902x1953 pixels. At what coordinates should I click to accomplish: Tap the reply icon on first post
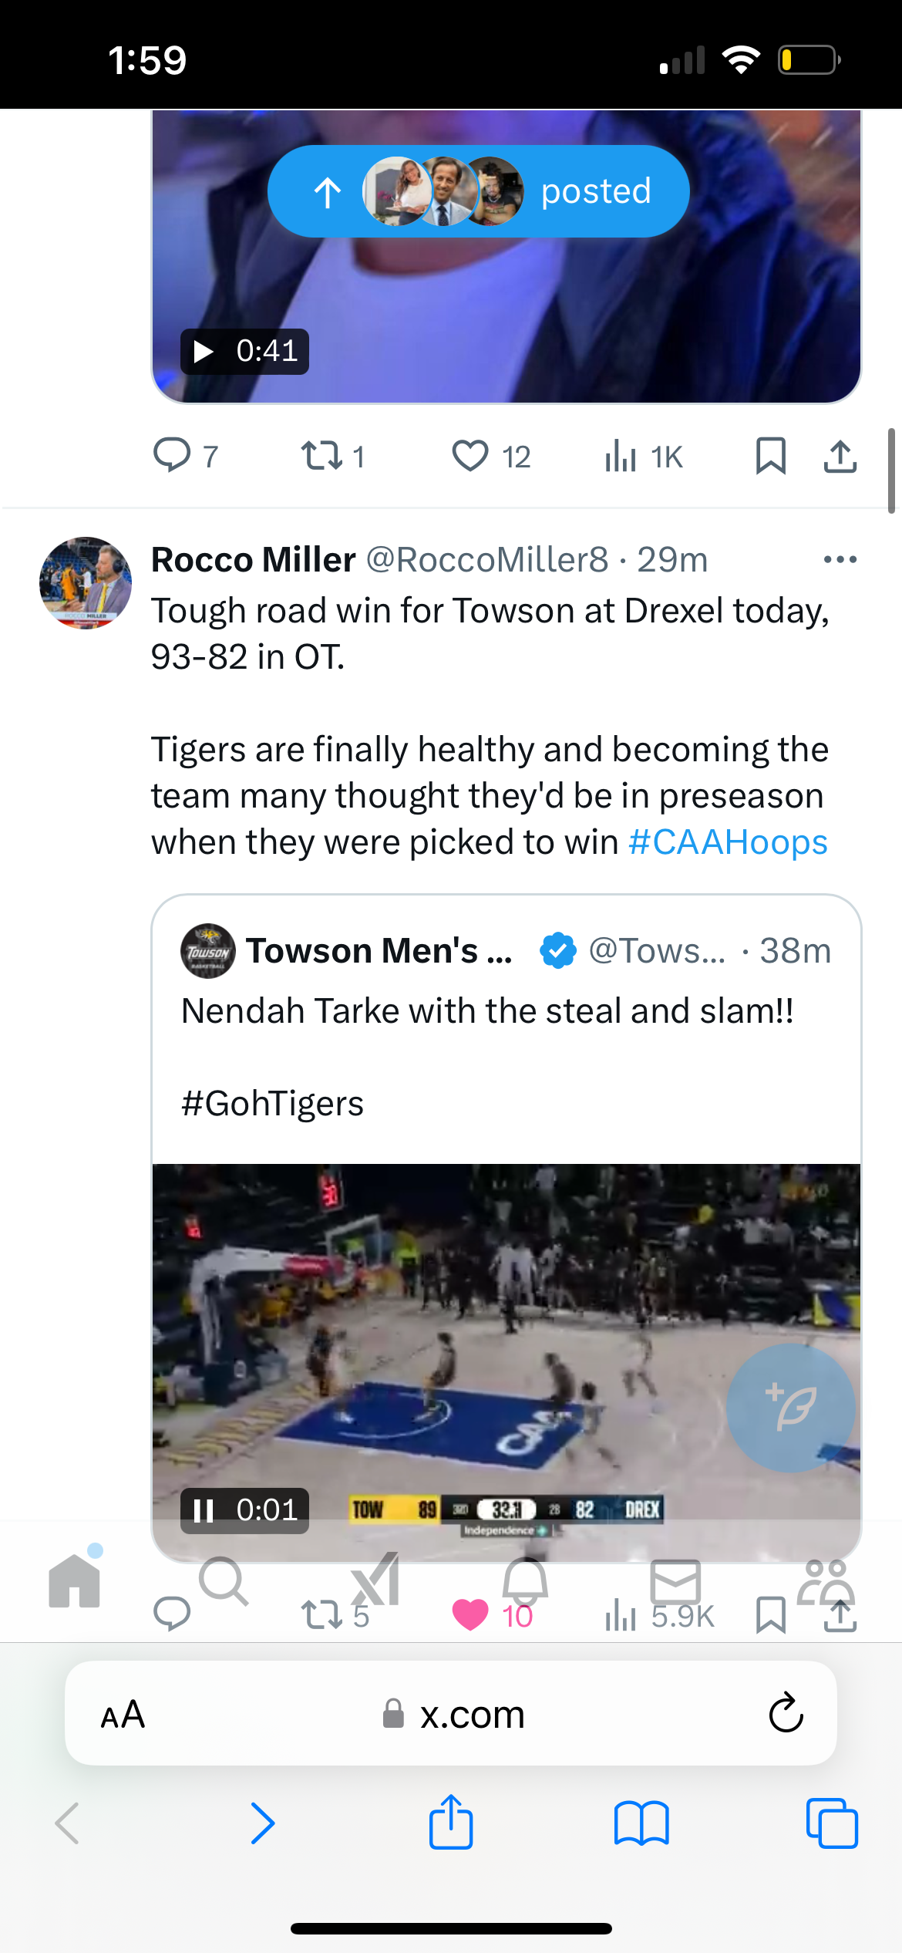(172, 455)
